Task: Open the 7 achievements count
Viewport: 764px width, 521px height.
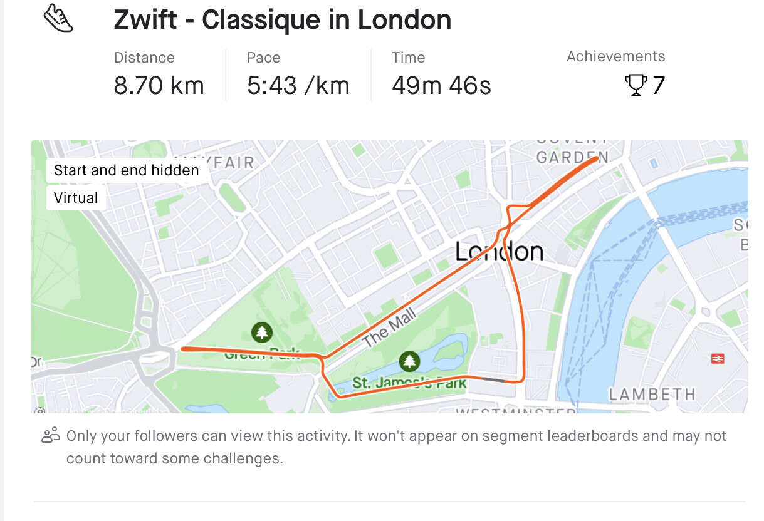Action: [x=658, y=85]
